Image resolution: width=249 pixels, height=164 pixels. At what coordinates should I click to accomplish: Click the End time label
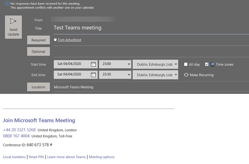(x=38, y=75)
